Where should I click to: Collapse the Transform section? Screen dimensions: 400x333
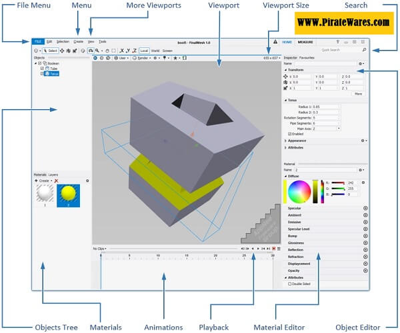tap(286, 69)
